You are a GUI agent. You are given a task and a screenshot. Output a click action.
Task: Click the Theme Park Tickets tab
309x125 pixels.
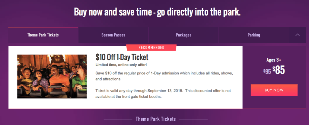coord(43,35)
